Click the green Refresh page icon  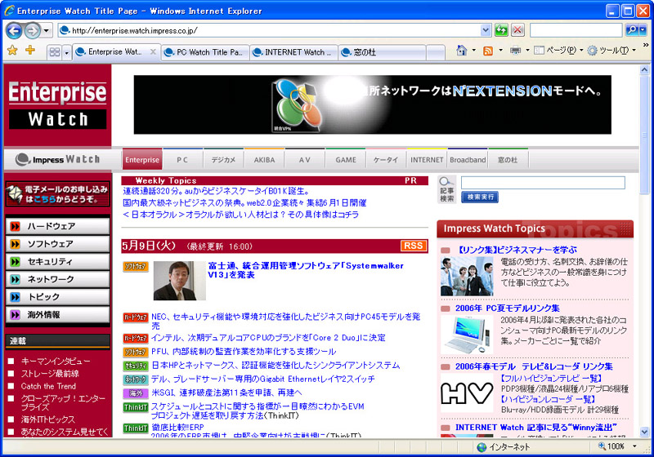coord(501,30)
